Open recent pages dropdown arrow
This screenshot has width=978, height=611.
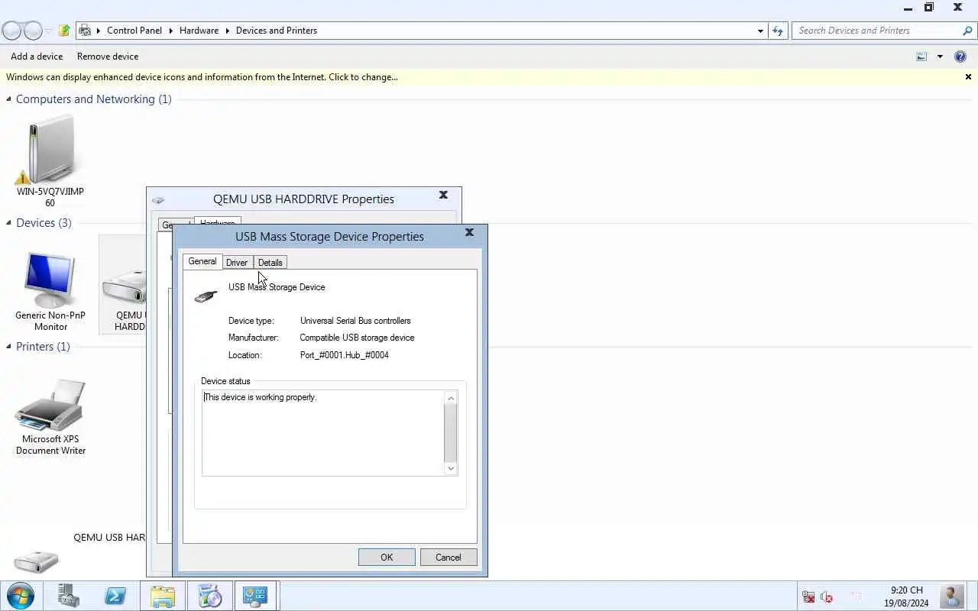point(49,31)
